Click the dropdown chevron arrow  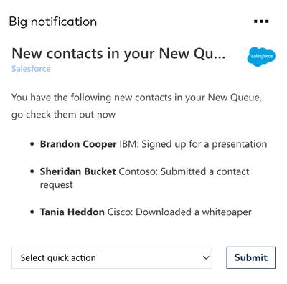(x=206, y=257)
